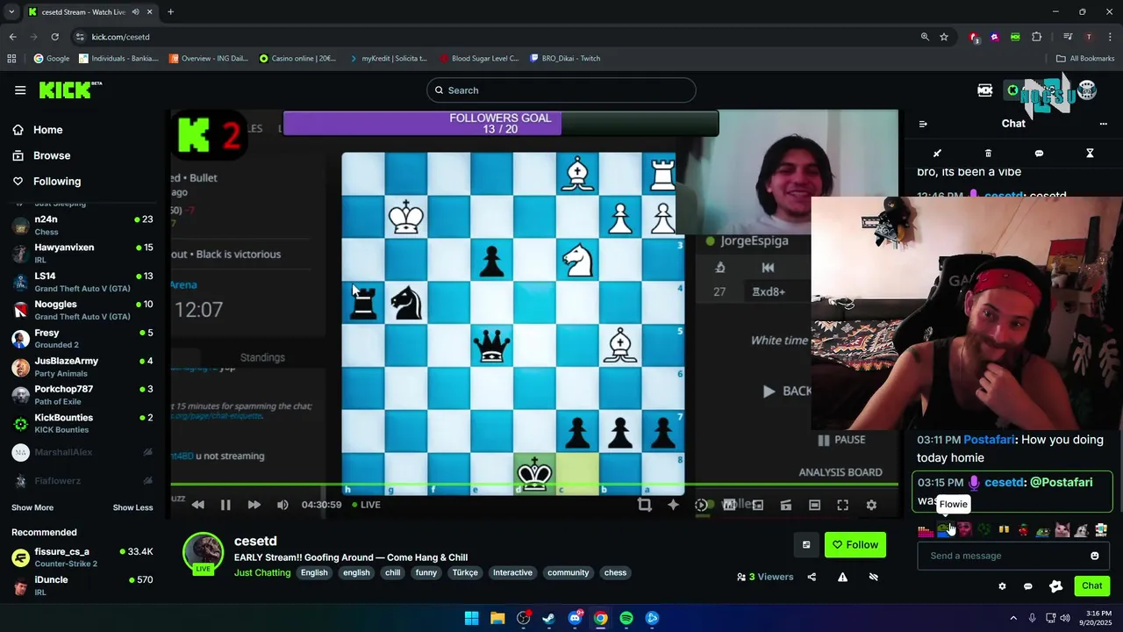Open n24n channel in Following list
1123x632 pixels.
pos(82,225)
